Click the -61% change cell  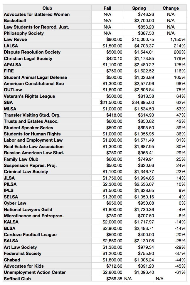point(171,272)
